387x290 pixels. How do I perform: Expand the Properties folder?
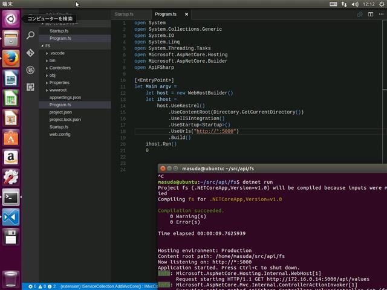(x=59, y=83)
